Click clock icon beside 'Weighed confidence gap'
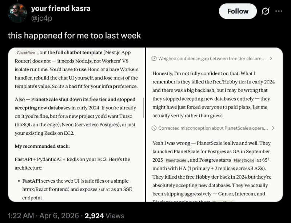 [x=154, y=58]
